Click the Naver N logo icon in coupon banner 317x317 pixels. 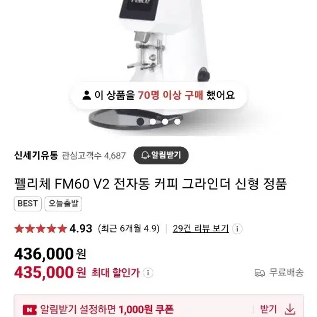point(30,309)
